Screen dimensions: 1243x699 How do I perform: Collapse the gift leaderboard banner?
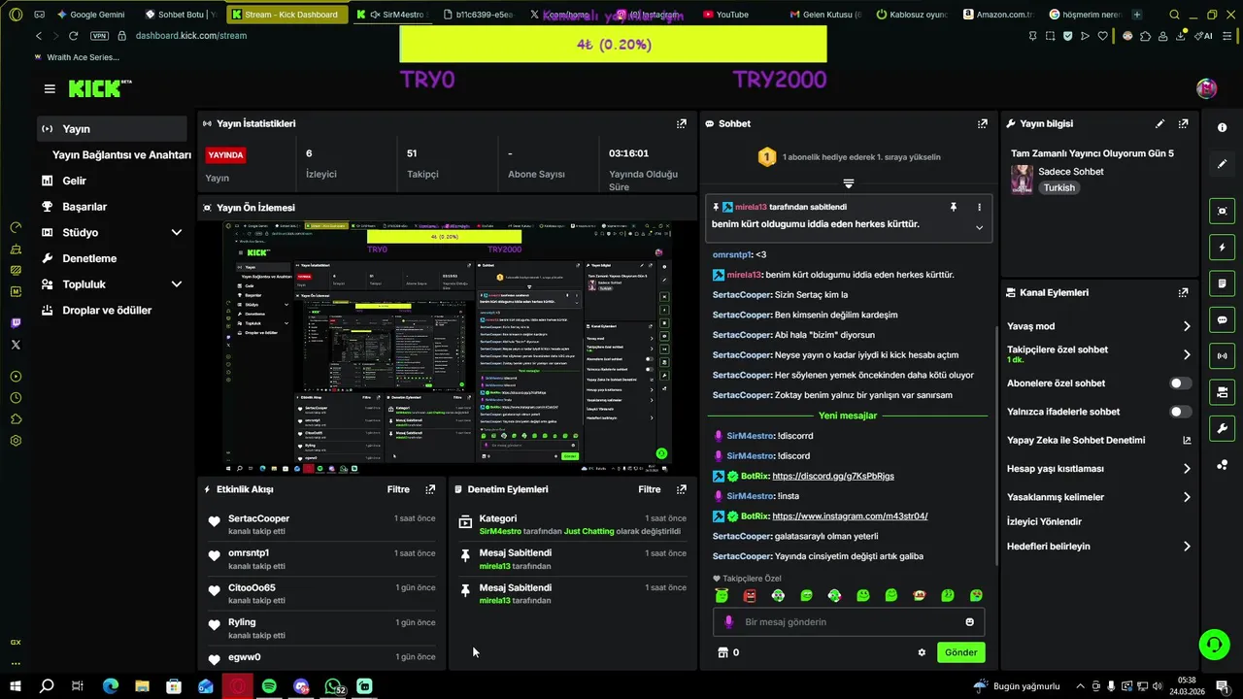click(x=848, y=183)
